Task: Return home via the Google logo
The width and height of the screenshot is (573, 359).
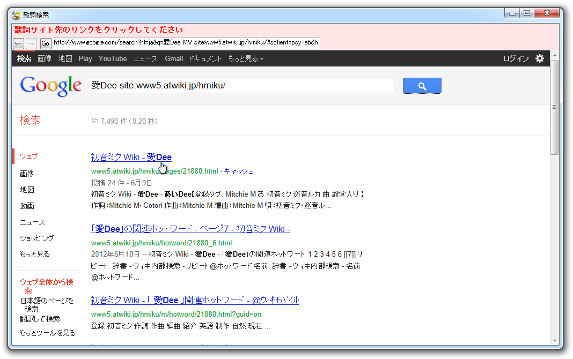Action: click(x=51, y=86)
